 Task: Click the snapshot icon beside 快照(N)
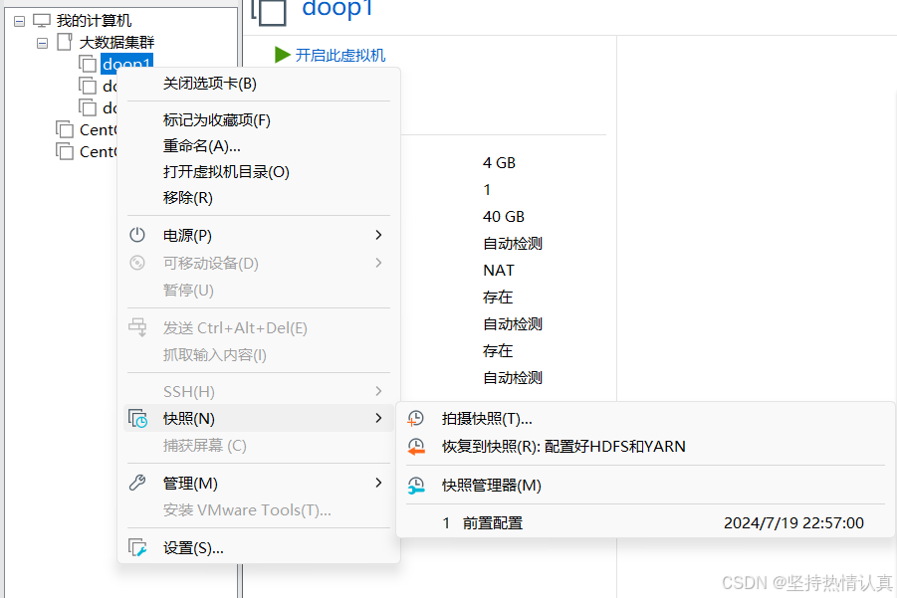point(137,419)
